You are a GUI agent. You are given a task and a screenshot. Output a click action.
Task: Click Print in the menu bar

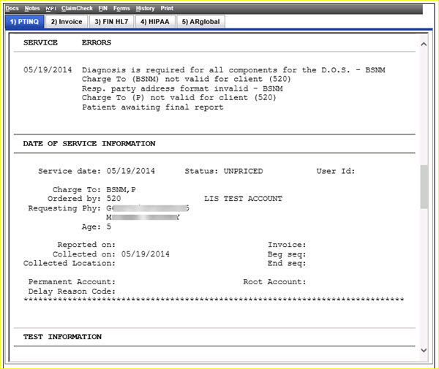167,8
